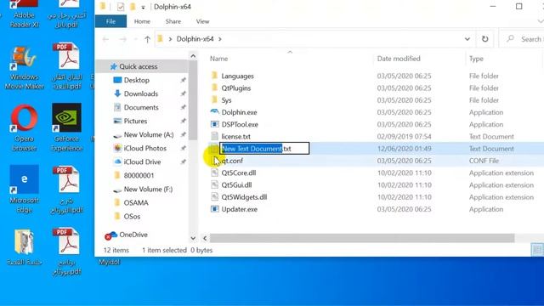
Task: Open New Volume (A:) in navigation pane
Action: tap(149, 134)
